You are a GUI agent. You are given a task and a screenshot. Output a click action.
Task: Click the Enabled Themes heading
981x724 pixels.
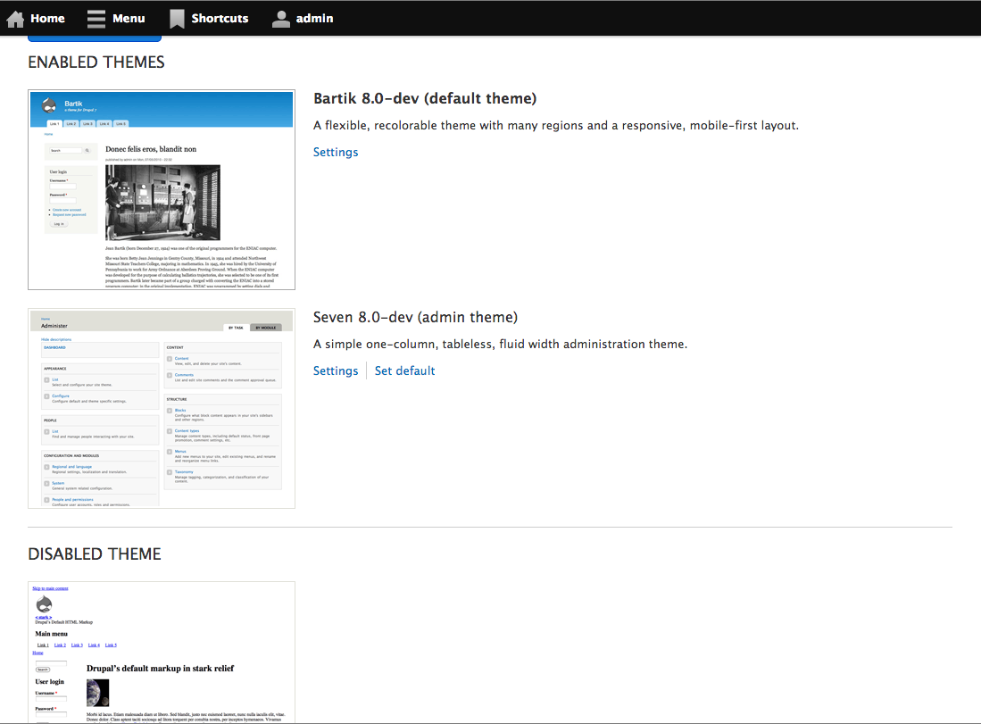(96, 62)
